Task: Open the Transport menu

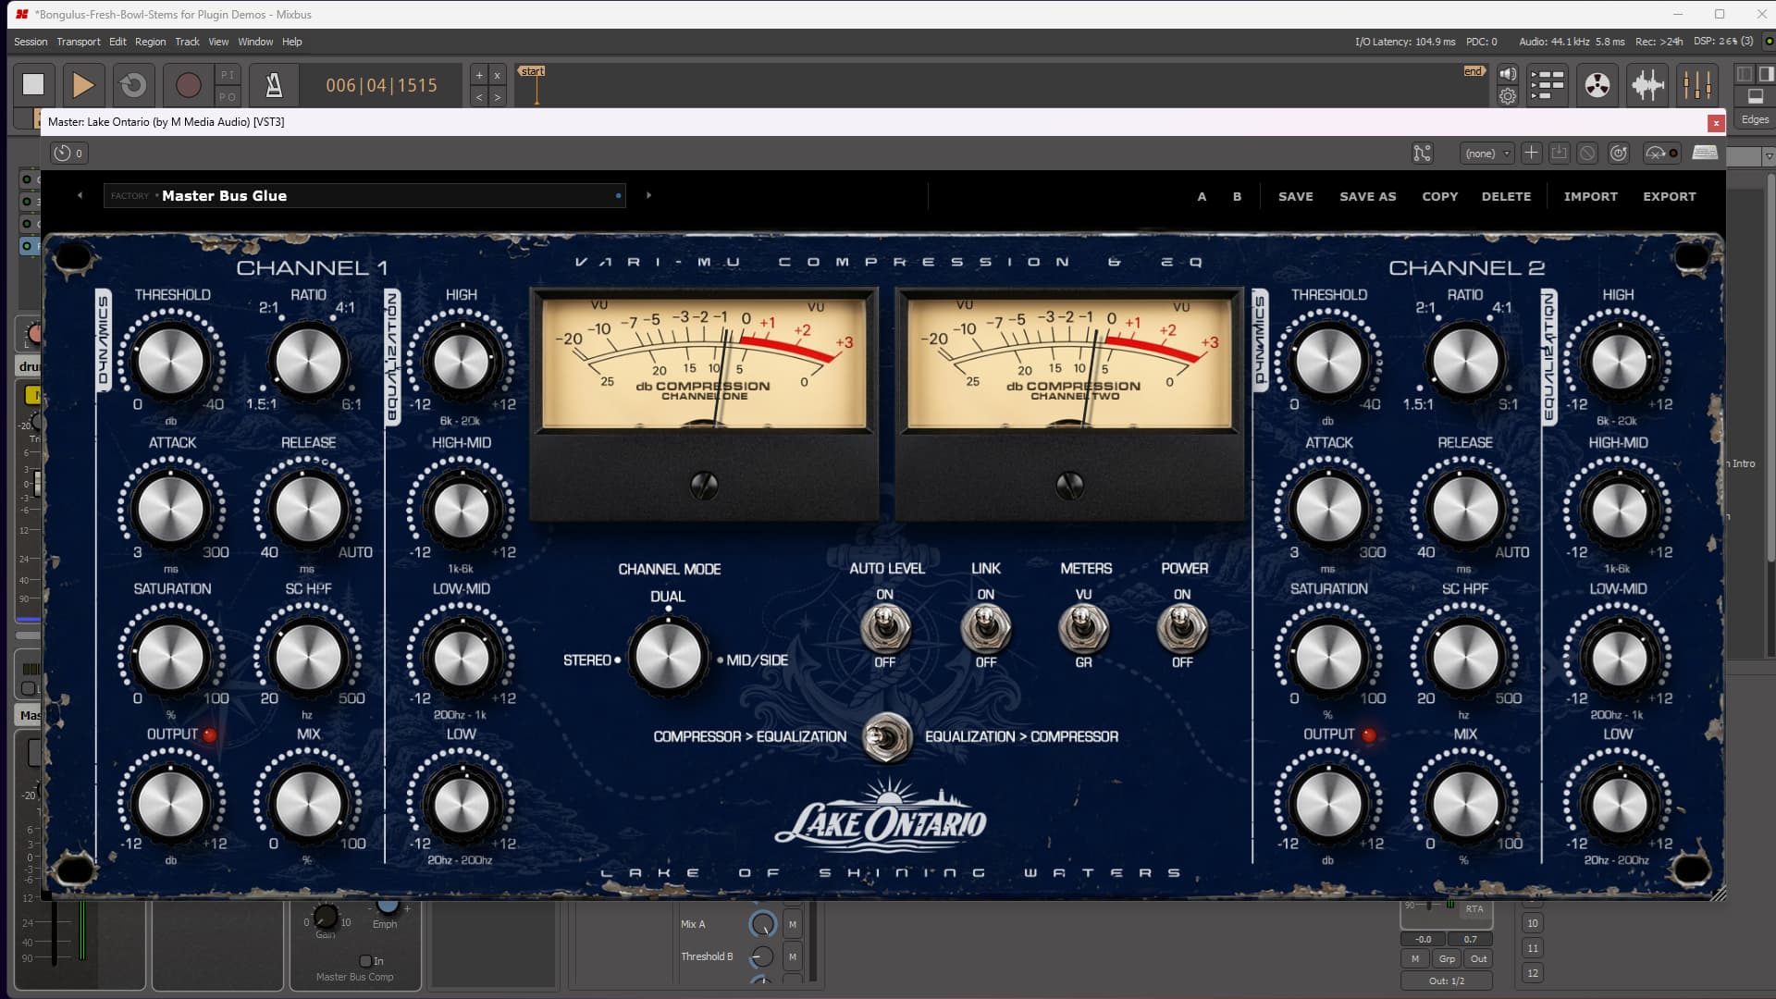Action: click(79, 42)
